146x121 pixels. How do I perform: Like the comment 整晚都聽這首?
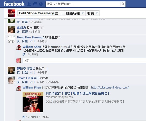click(x=18, y=32)
